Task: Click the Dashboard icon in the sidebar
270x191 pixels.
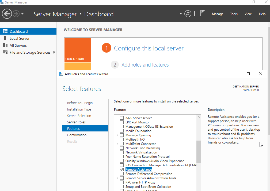Action: 5,31
